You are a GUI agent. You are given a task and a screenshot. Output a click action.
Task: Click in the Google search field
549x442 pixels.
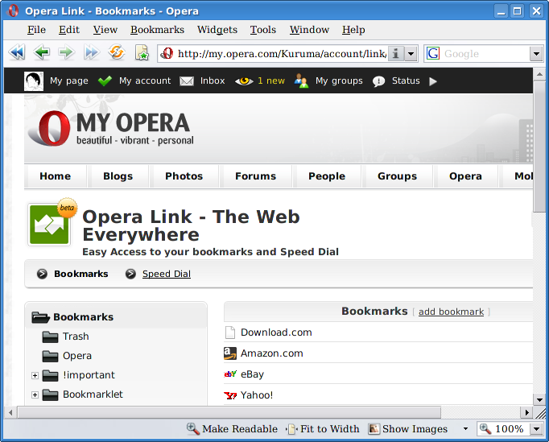485,54
